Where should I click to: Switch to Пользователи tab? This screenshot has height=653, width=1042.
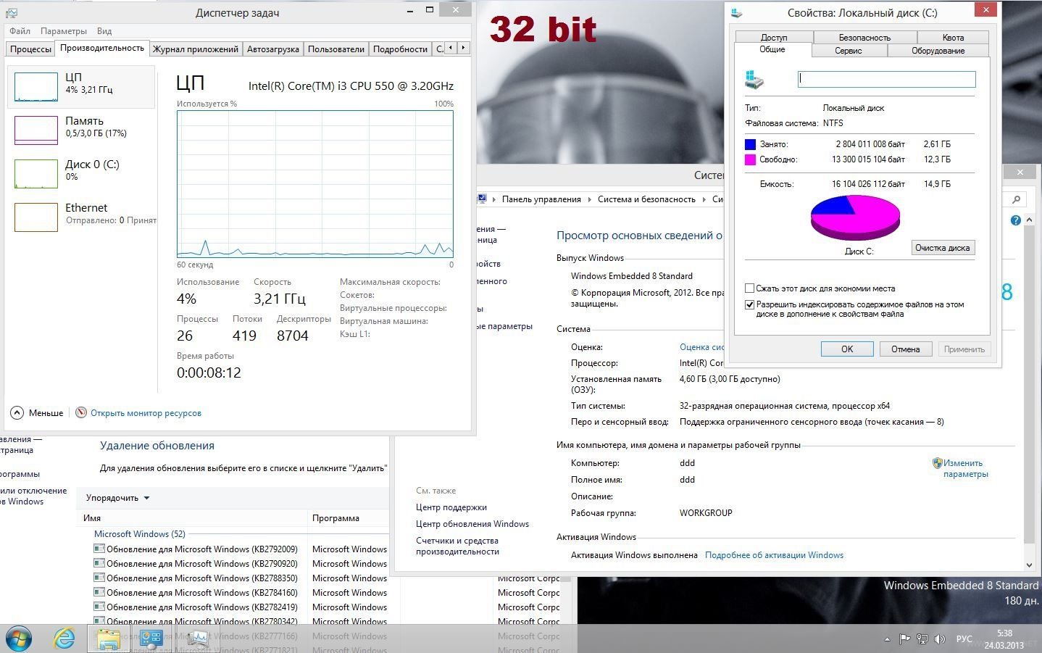(336, 49)
